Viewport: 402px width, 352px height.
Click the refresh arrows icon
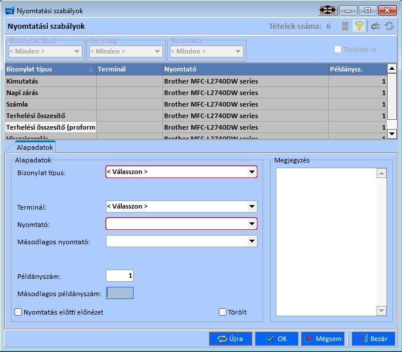(x=390, y=26)
